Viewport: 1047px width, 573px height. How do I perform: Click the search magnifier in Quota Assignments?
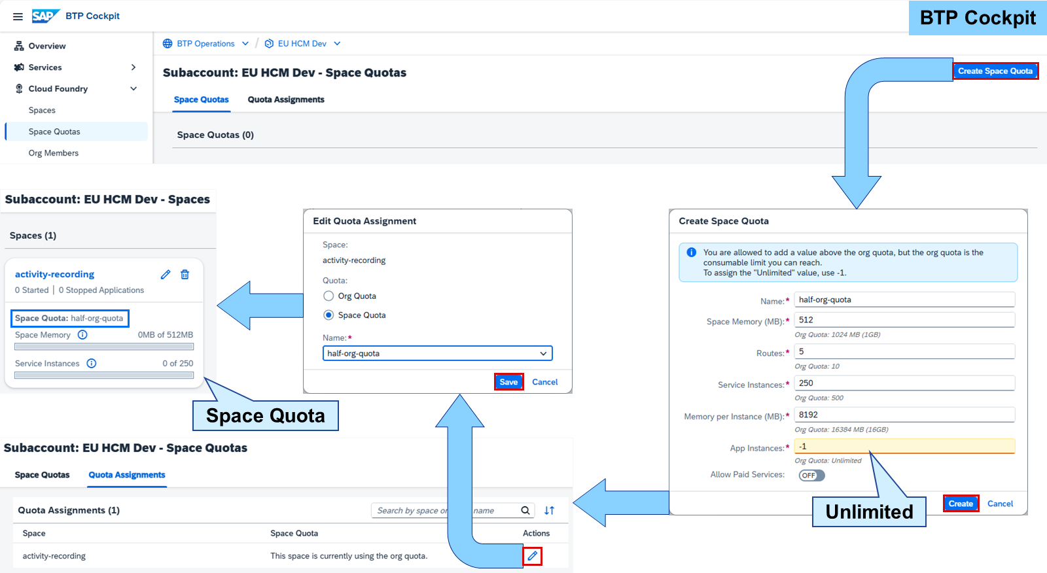[x=525, y=511]
